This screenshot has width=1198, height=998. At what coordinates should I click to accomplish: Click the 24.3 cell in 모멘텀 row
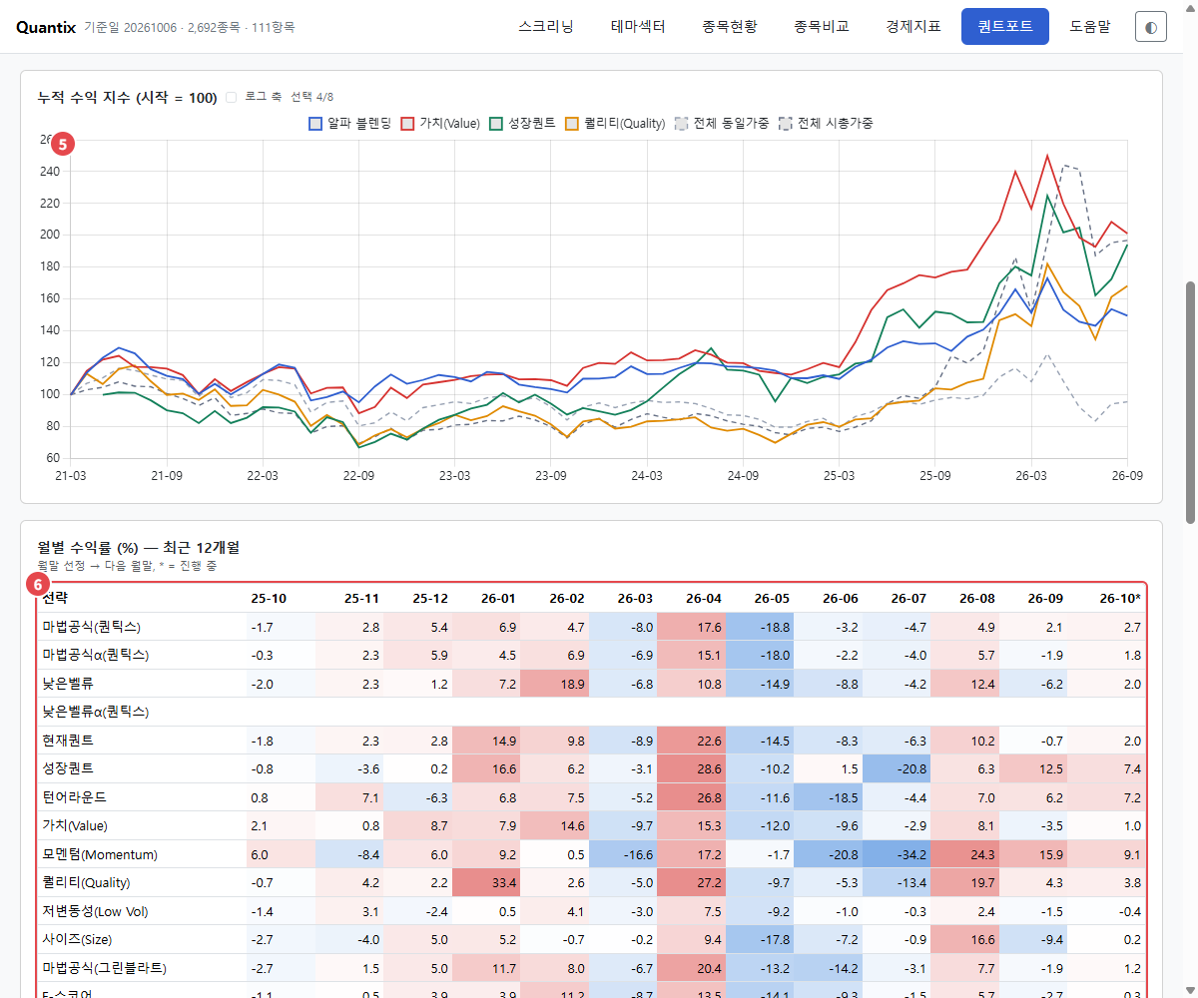coord(964,854)
